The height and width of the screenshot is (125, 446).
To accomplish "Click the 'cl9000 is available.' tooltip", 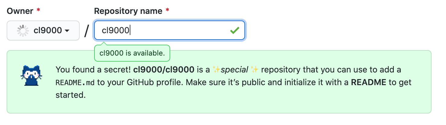I will tap(132, 53).
